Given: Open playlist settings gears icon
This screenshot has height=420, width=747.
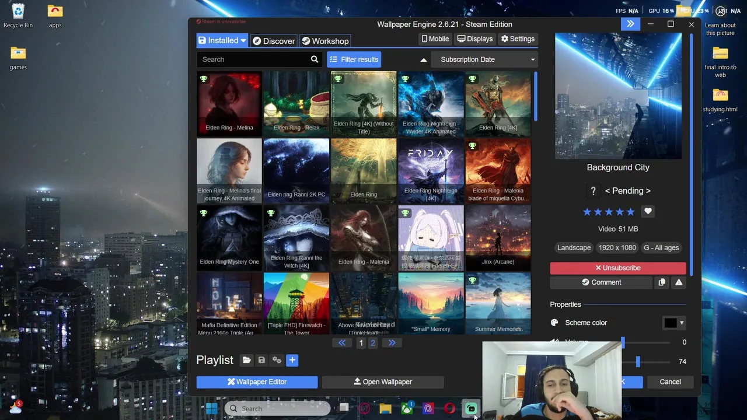Looking at the screenshot, I should click(x=277, y=360).
